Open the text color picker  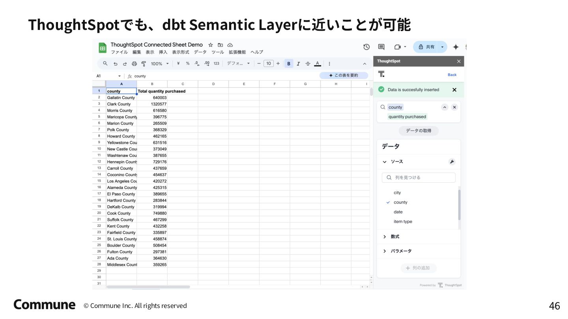coord(317,63)
